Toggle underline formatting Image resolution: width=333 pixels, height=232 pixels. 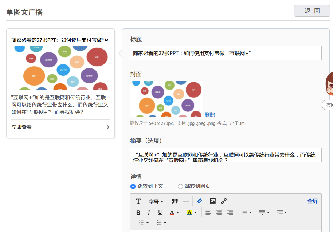(x=160, y=212)
